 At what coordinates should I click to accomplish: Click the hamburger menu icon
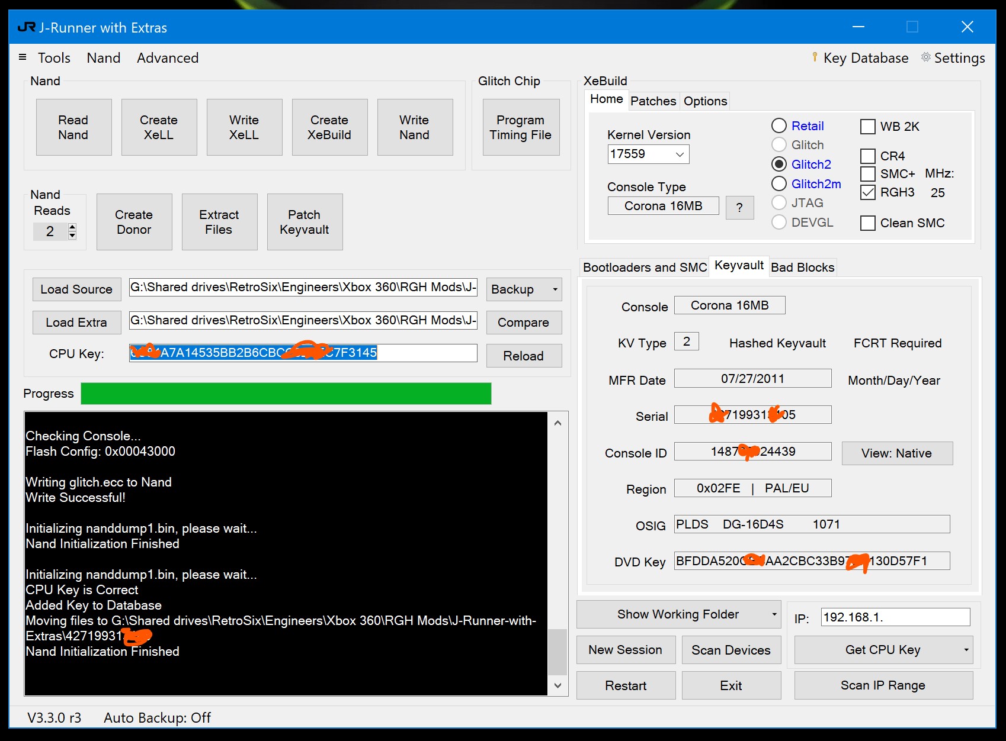pyautogui.click(x=22, y=57)
